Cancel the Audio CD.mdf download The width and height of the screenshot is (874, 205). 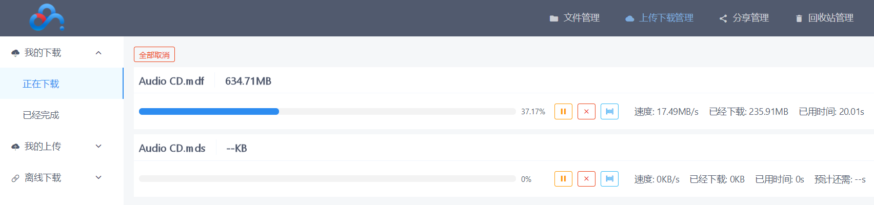[586, 112]
